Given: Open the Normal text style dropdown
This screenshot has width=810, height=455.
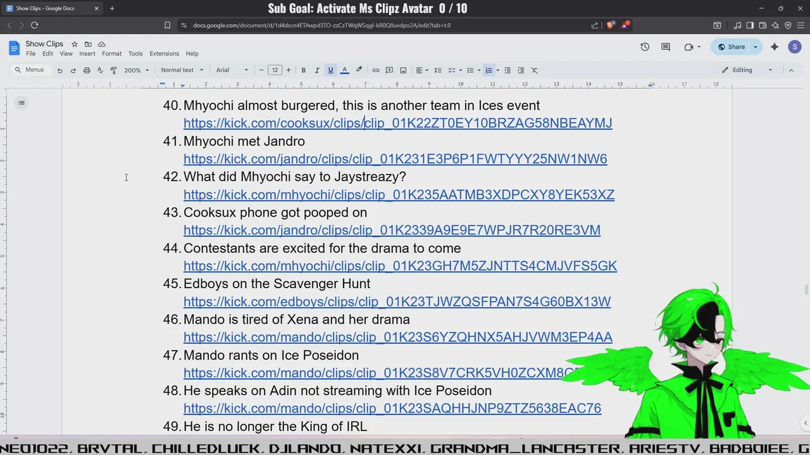Looking at the screenshot, I should pos(182,70).
